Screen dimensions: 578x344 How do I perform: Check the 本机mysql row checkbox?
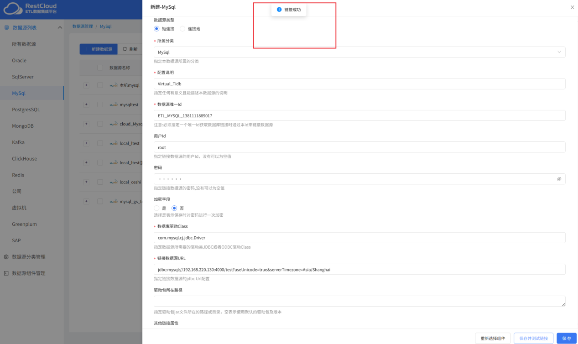(x=100, y=85)
